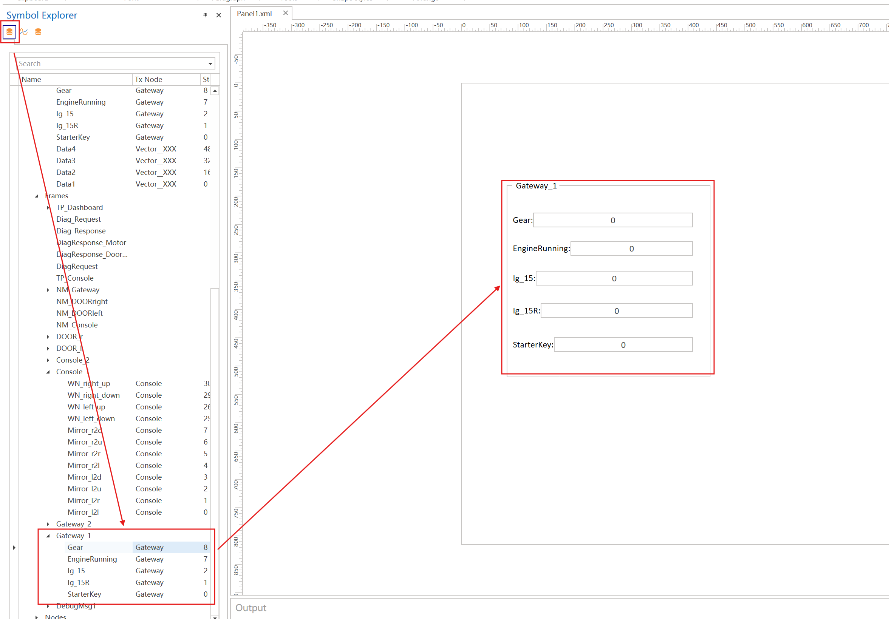Image resolution: width=889 pixels, height=619 pixels.
Task: Close the Symbol Explorer panel
Action: [x=219, y=15]
